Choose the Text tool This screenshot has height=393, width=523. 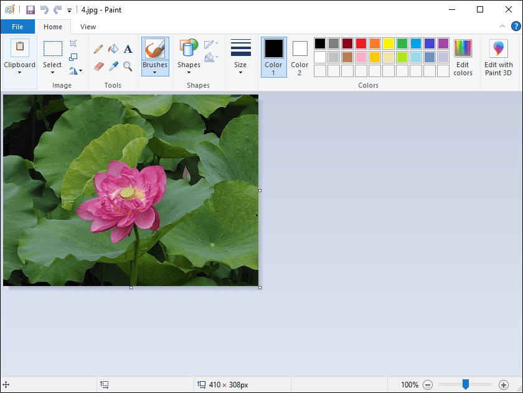(127, 49)
